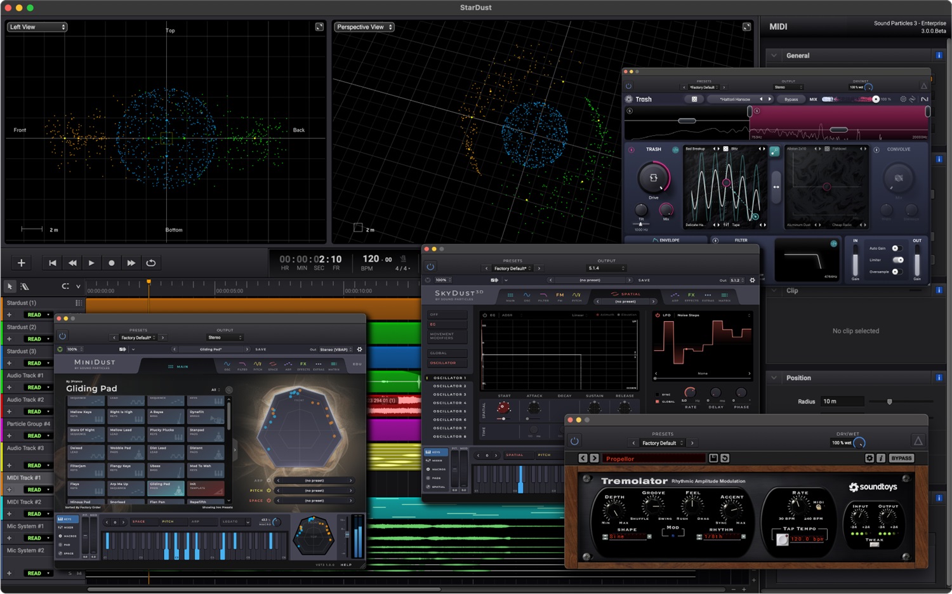Open the Left View dropdown
Screen dimensions: 952x594
coord(37,27)
